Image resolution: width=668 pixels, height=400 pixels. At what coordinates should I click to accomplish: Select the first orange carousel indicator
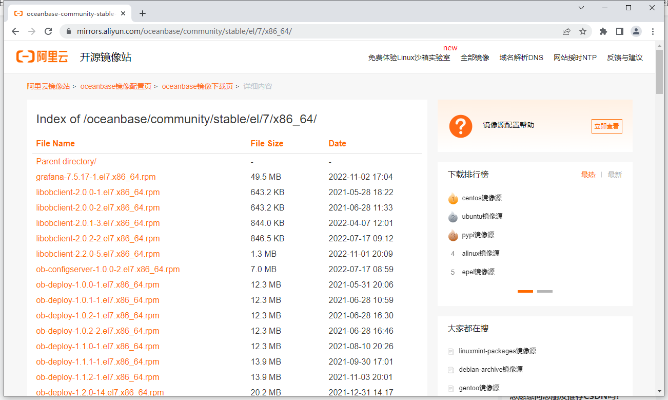click(x=525, y=291)
